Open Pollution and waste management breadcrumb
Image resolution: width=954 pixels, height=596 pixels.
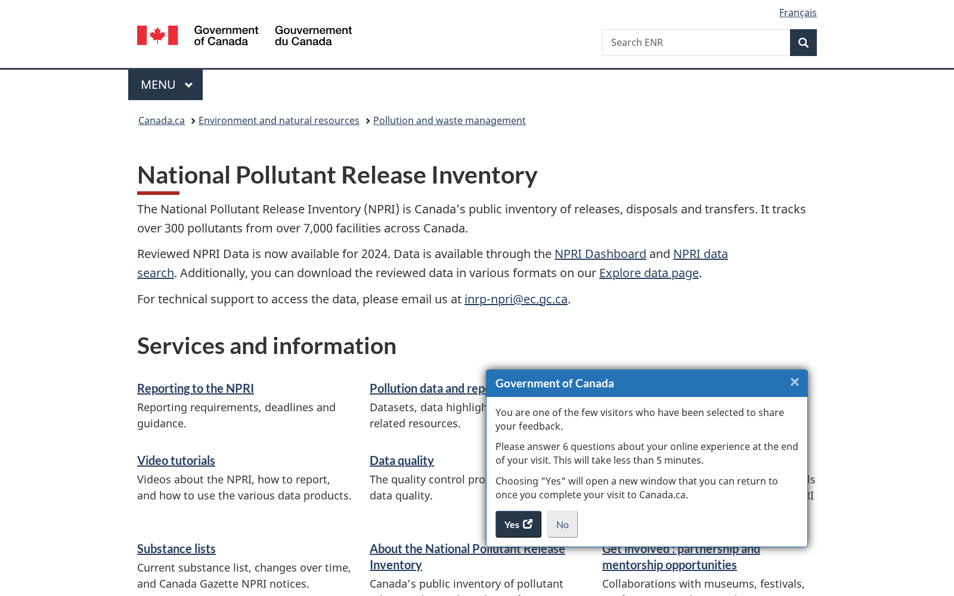point(450,120)
